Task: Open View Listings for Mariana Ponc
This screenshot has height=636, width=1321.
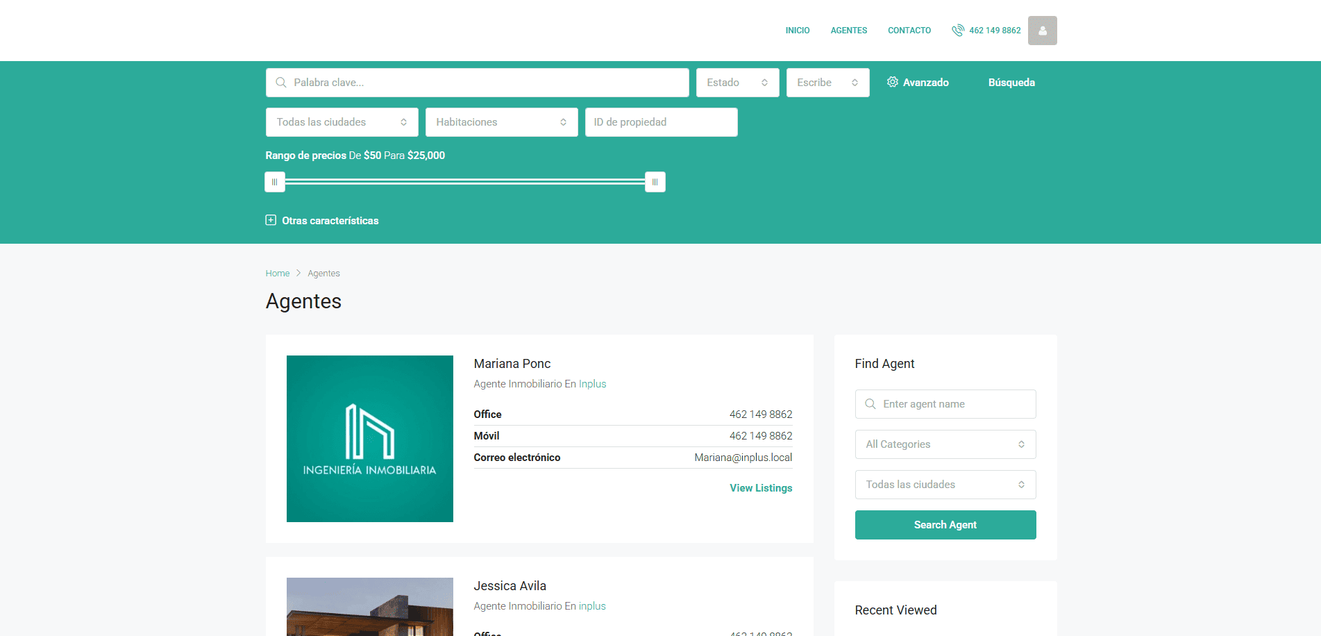Action: [760, 488]
